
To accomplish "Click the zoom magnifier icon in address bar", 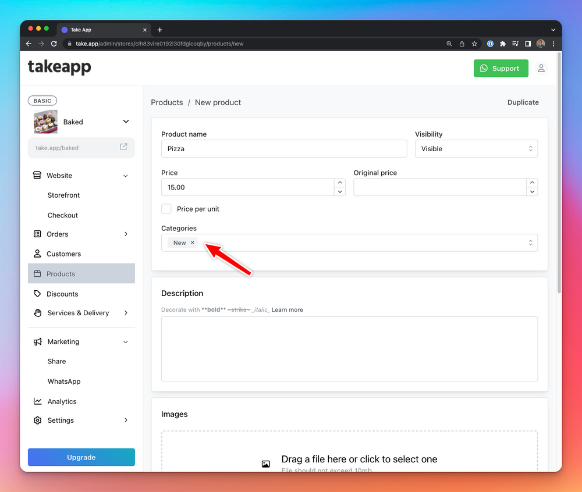I will click(x=449, y=44).
